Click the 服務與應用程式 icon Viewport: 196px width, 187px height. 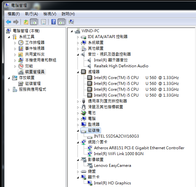pos(15,89)
